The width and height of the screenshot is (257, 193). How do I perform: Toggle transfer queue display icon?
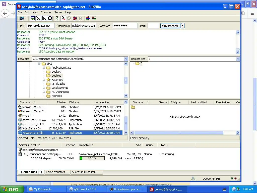(x=50, y=18)
